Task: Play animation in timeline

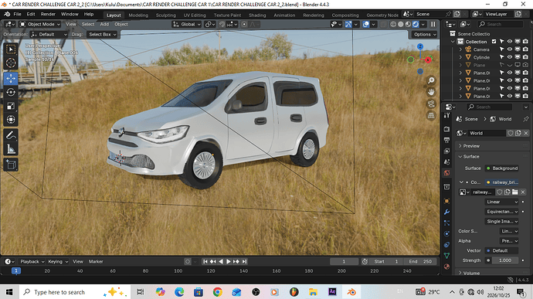Action: tap(229, 262)
